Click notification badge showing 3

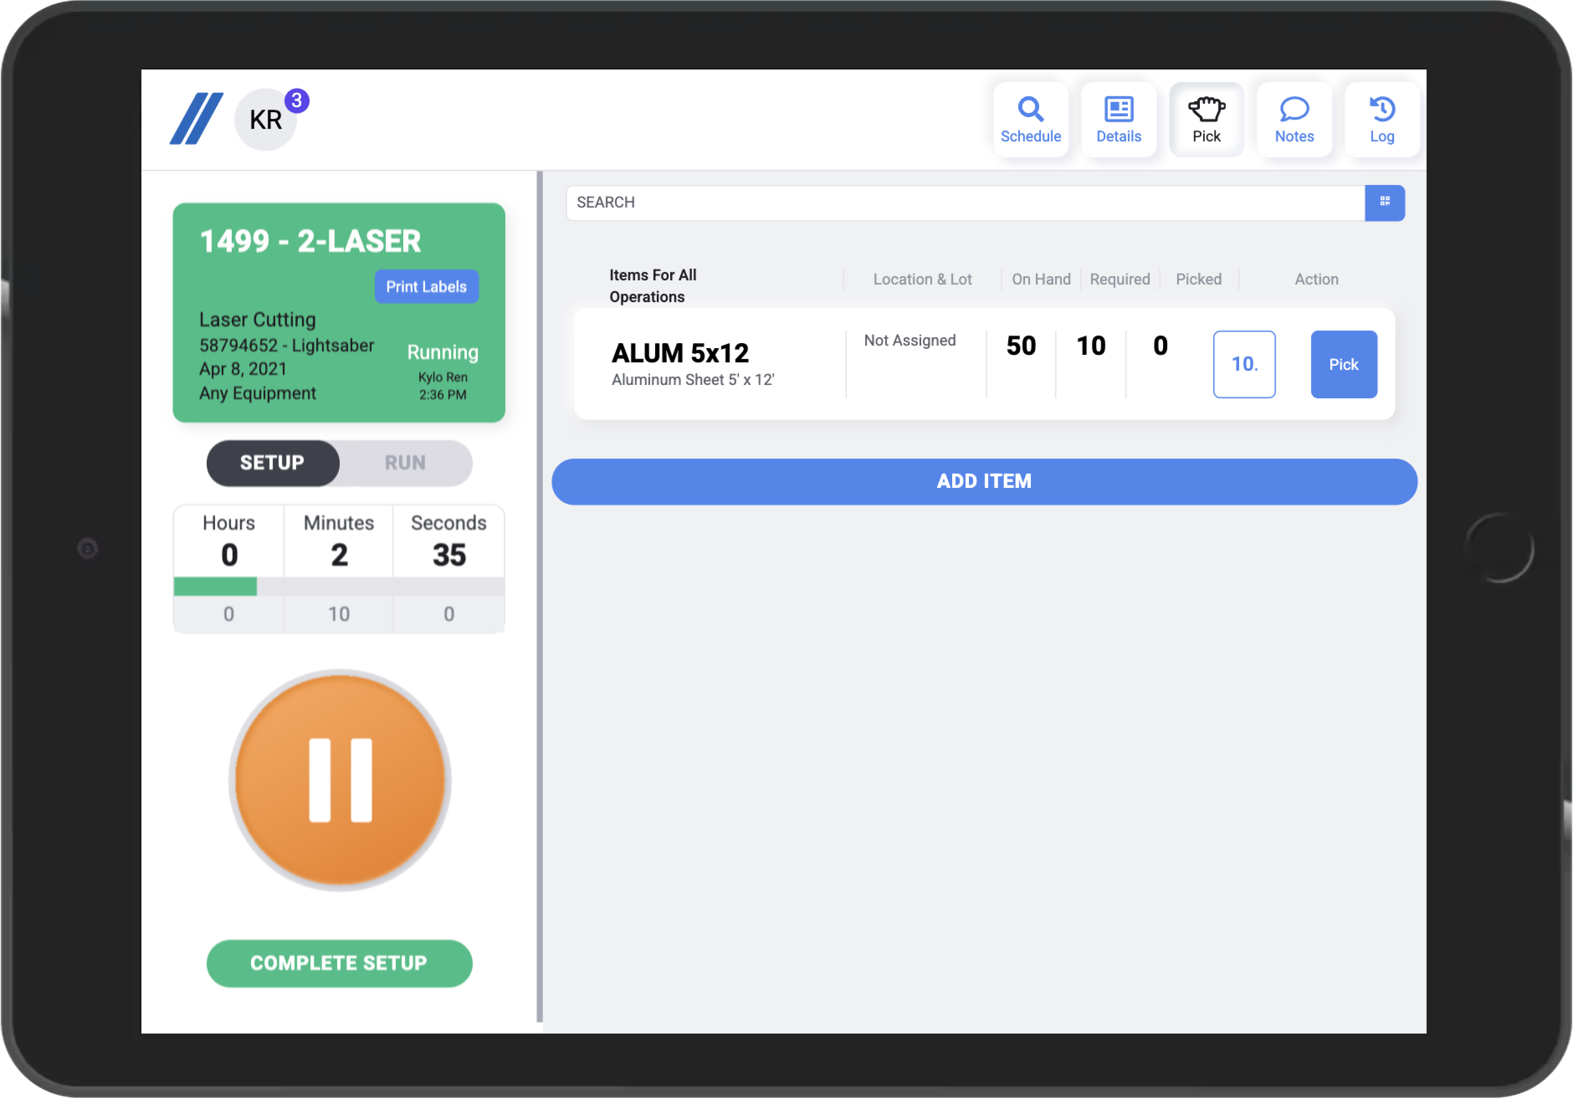(297, 101)
